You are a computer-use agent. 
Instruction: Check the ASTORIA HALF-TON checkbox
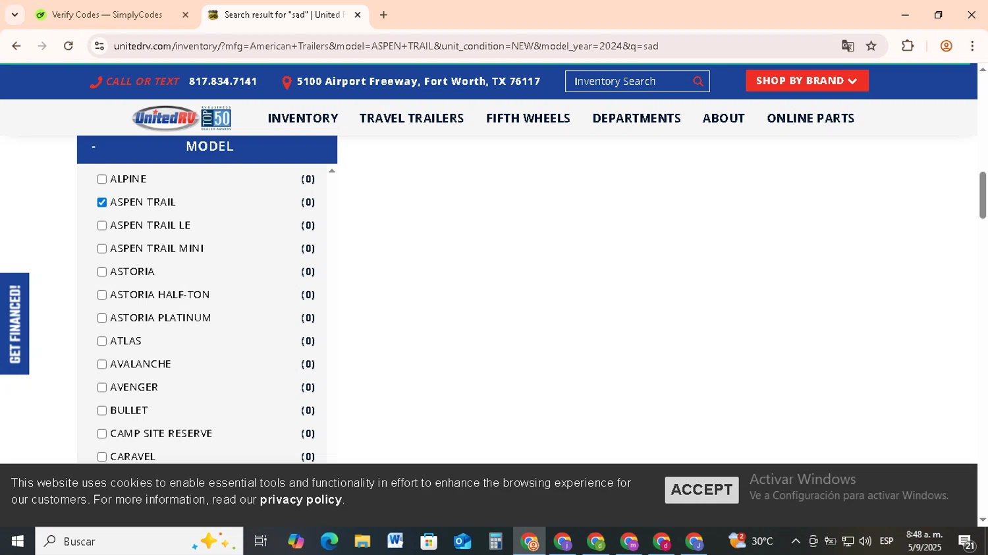coord(102,295)
